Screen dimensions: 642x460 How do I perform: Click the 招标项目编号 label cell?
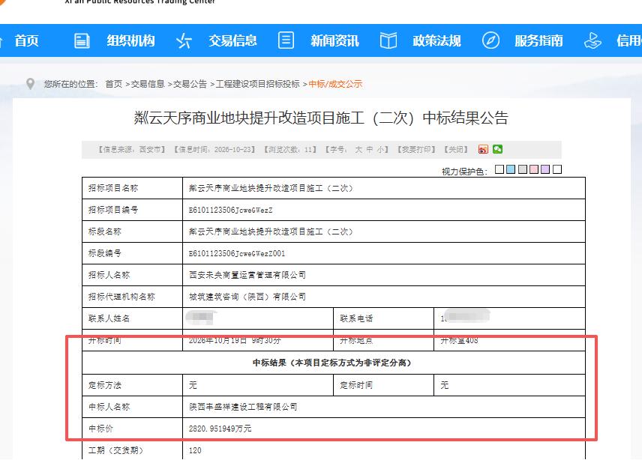132,210
